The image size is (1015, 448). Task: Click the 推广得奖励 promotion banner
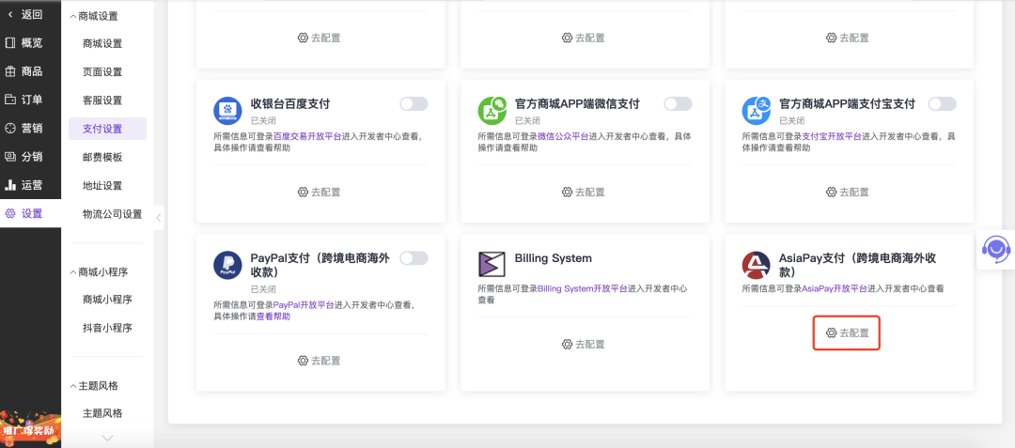pyautogui.click(x=30, y=431)
